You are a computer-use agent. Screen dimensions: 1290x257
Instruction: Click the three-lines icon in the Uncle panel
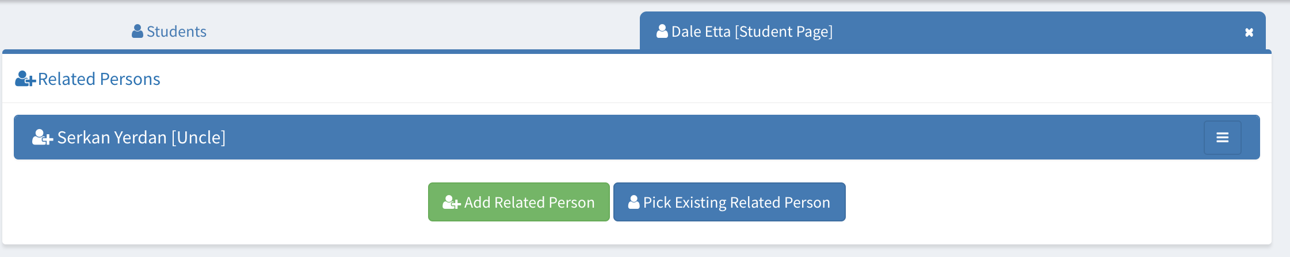coord(1222,137)
